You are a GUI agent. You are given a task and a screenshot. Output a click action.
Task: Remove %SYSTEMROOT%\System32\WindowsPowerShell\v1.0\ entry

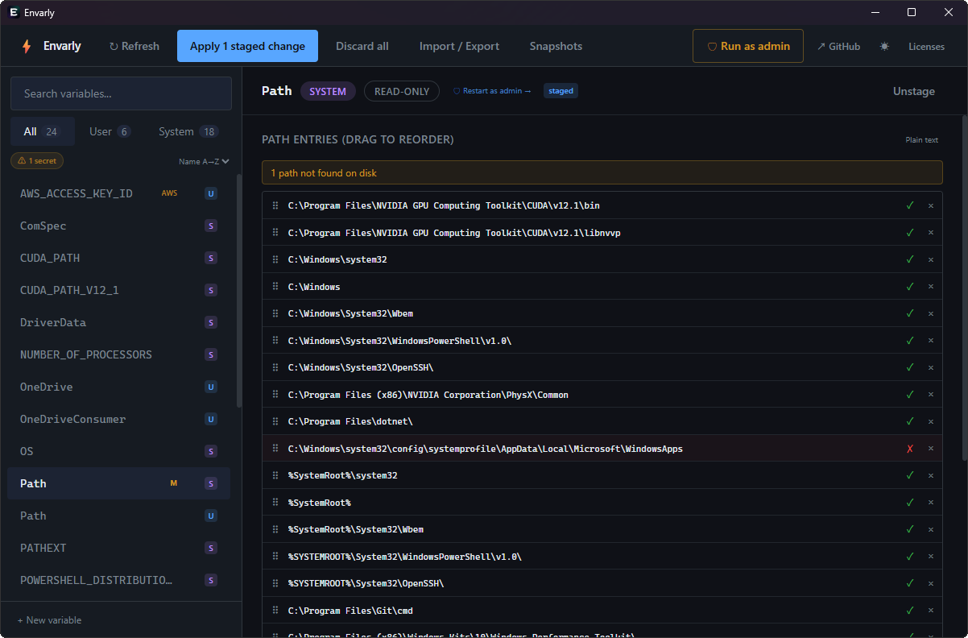pos(931,557)
